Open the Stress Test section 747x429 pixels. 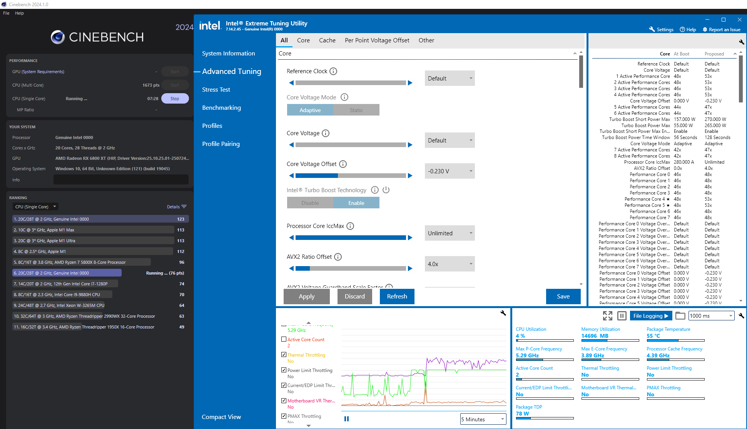coord(216,90)
